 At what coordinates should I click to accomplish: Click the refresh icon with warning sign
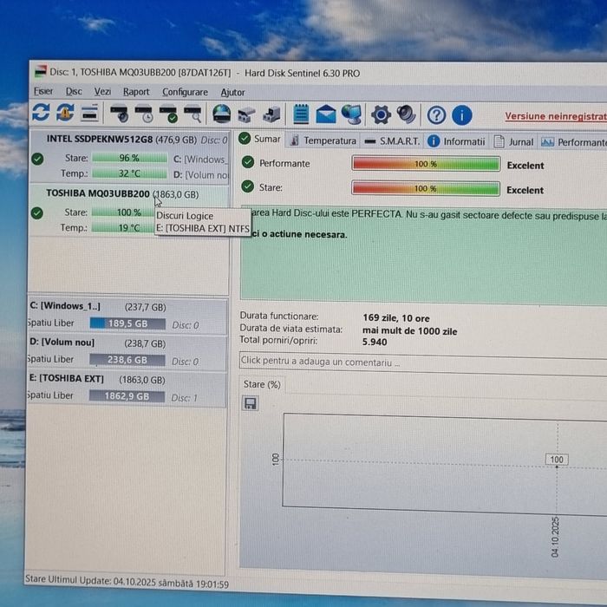[65, 113]
